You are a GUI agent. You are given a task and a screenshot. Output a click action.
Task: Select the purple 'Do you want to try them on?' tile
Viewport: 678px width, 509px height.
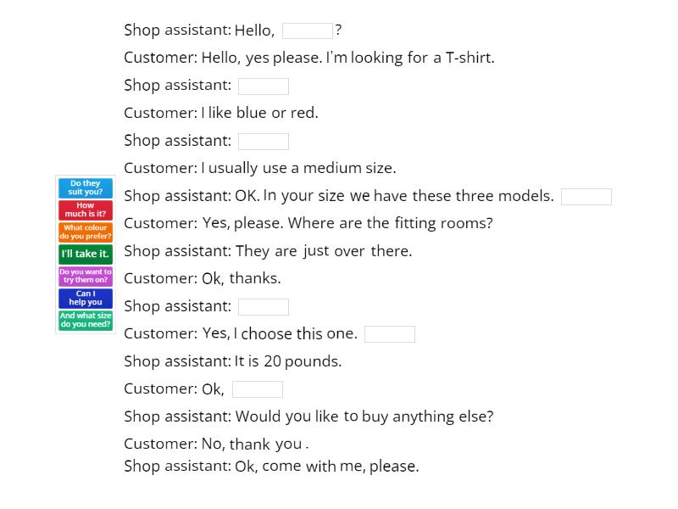86,276
